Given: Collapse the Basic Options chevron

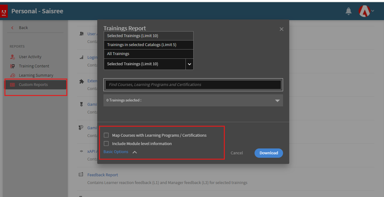Looking at the screenshot, I should (x=135, y=152).
